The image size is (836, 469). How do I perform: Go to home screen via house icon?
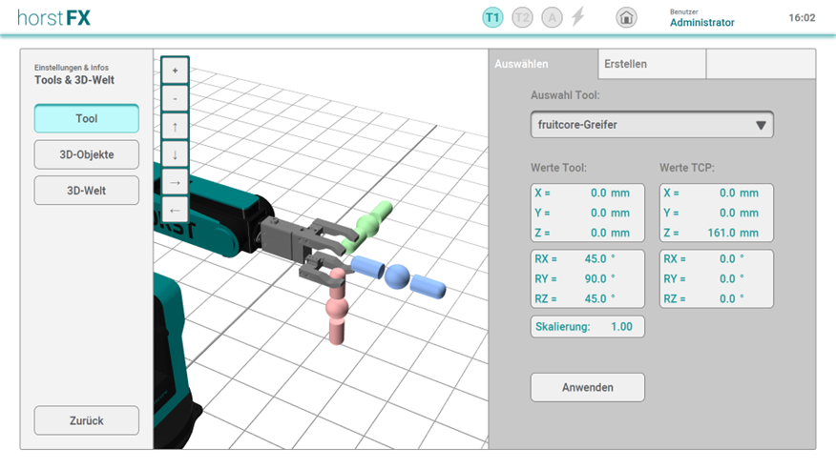(626, 17)
